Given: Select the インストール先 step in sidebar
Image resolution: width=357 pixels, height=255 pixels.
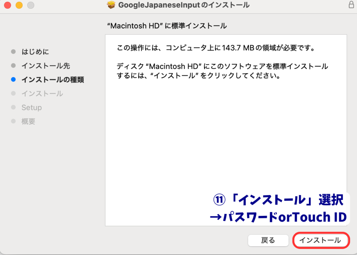Looking at the screenshot, I should 46,66.
